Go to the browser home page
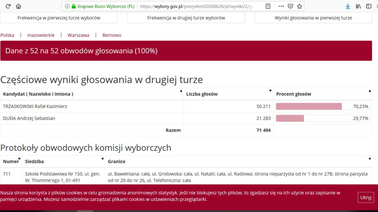Image resolution: width=378 pixels, height=212 pixels. (19, 6)
